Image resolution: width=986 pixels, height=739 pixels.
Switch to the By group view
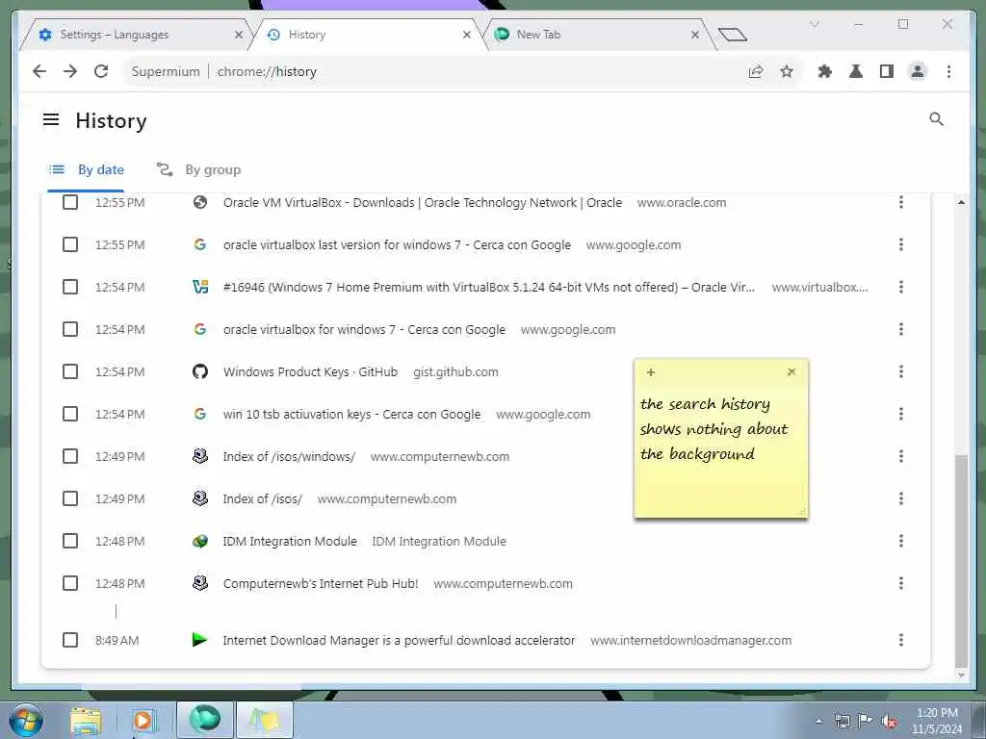[198, 169]
